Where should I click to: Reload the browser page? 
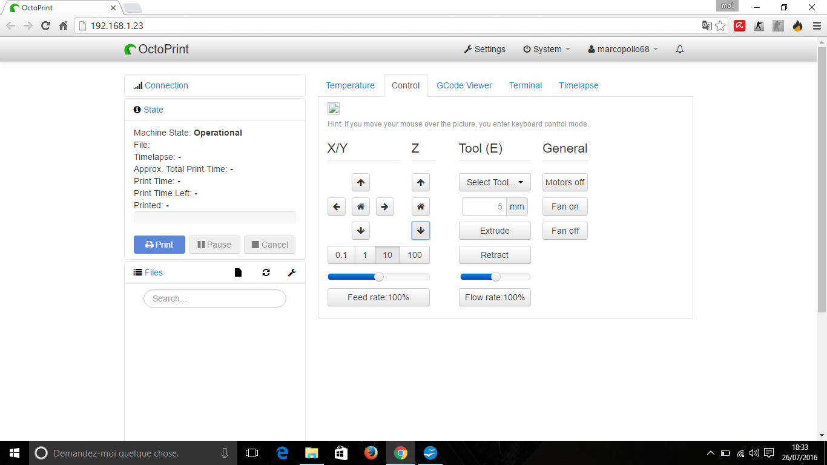tap(45, 26)
